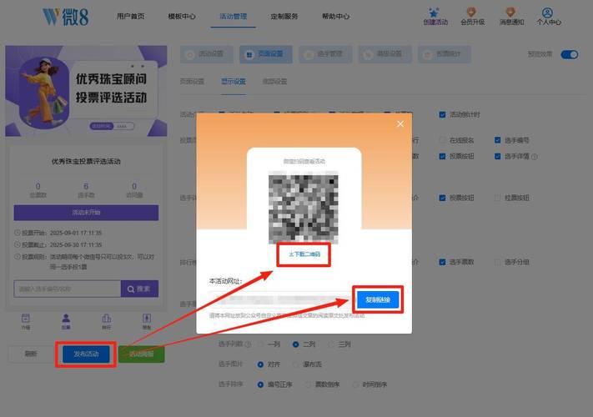This screenshot has height=417, width=593.
Task: Select 一列 column radio
Action: tap(260, 344)
